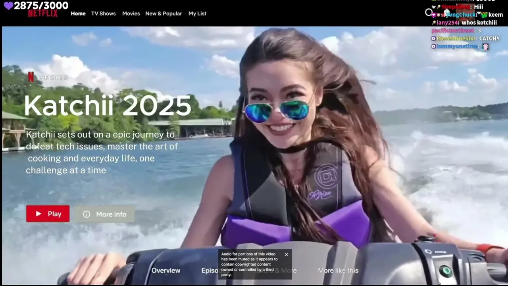
Task: Click the chat username tommyonetime
Action: (458, 46)
